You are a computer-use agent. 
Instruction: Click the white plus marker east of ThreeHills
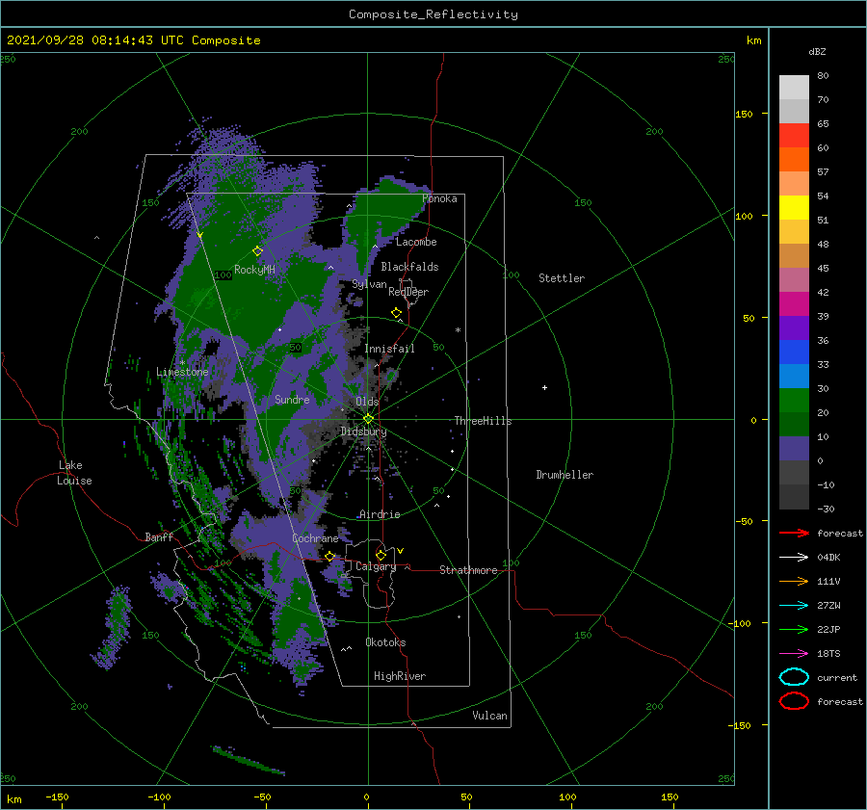coord(544,387)
